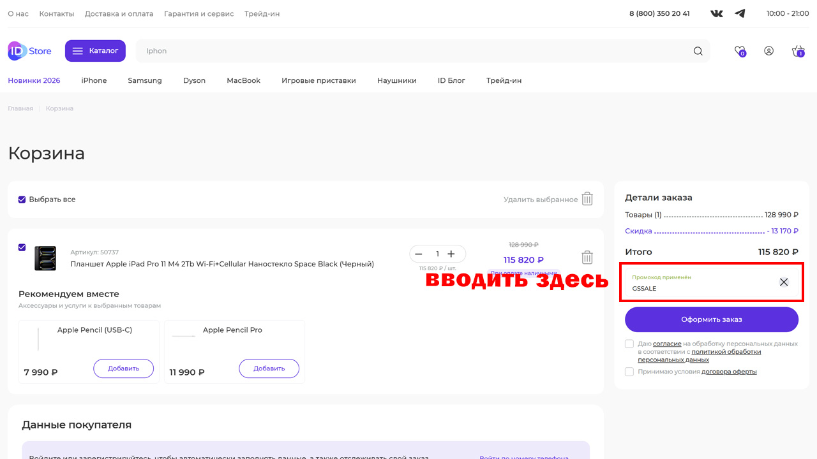Open the iPad Pro product thumbnail
Image resolution: width=817 pixels, height=459 pixels.
coord(45,258)
